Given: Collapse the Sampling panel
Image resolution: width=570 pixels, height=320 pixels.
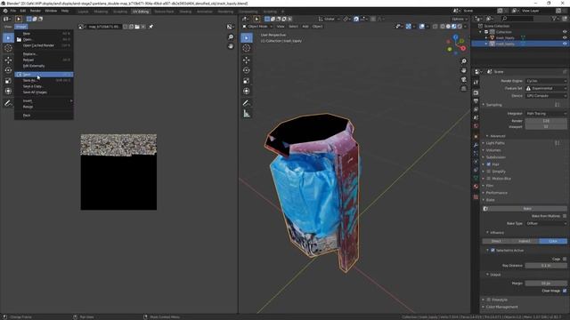Looking at the screenshot, I should 493,105.
